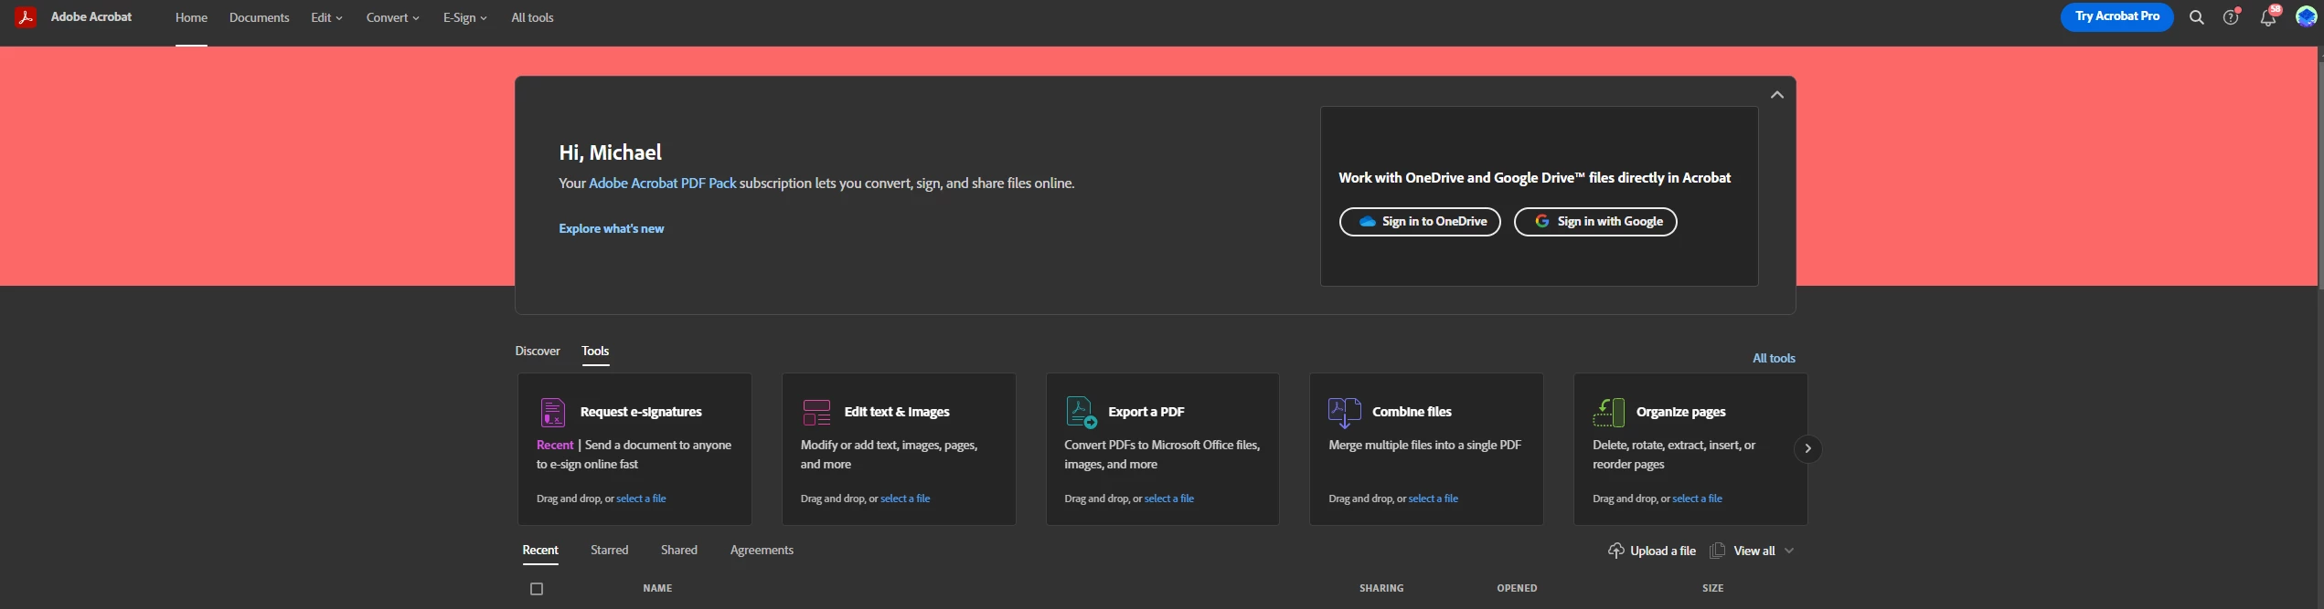2324x609 pixels.
Task: Click the Explore what's new link
Action: pyautogui.click(x=612, y=228)
